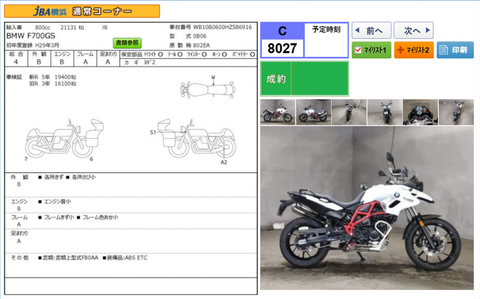Select the JBA横浜 通常コーナー header tab
480x299 pixels.
pos(82,11)
